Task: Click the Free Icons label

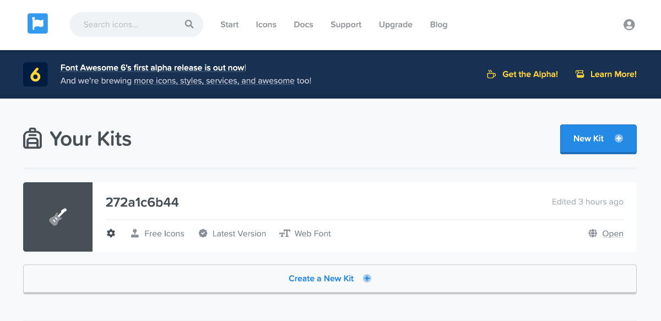Action: (x=164, y=233)
